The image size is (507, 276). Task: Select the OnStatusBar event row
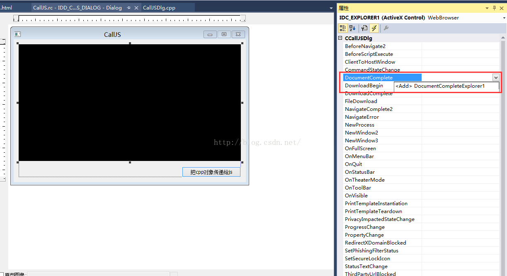[x=421, y=172]
